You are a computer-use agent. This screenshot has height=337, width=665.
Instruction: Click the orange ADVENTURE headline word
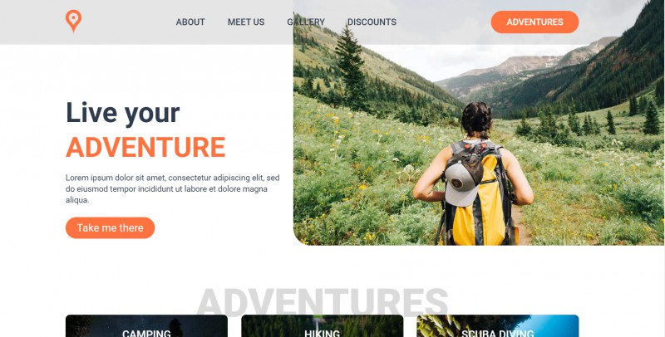[145, 147]
